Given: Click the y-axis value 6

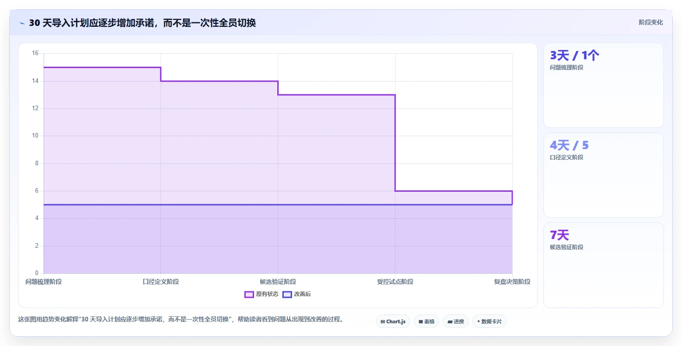Looking at the screenshot, I should [x=37, y=191].
